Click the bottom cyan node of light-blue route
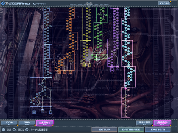 click(x=126, y=86)
